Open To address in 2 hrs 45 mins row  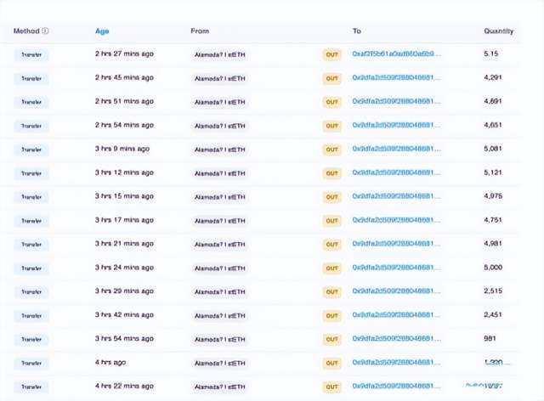397,78
